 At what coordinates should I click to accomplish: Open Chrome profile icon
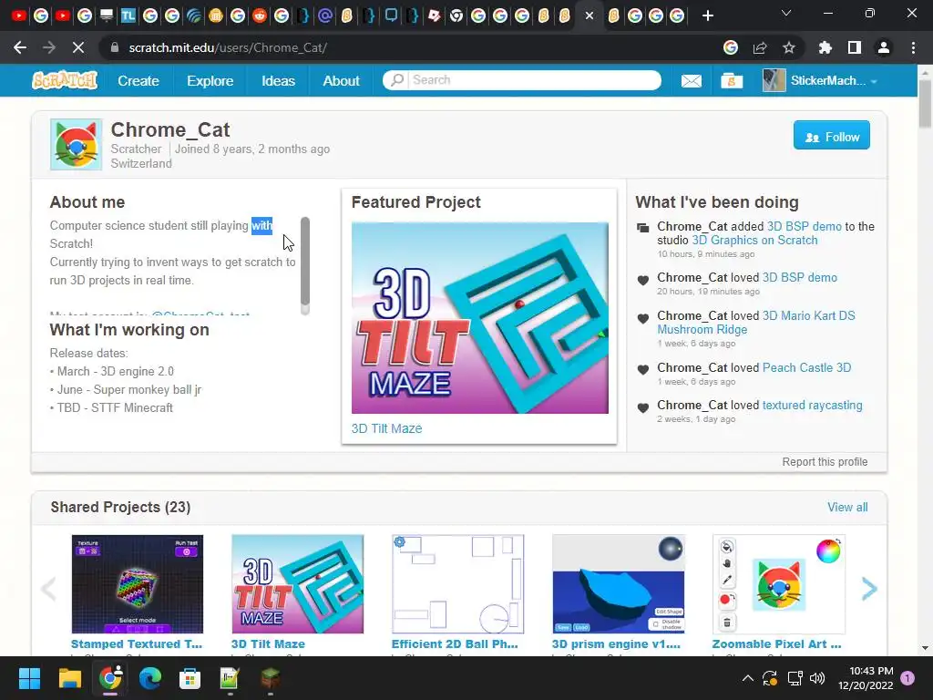[x=884, y=47]
